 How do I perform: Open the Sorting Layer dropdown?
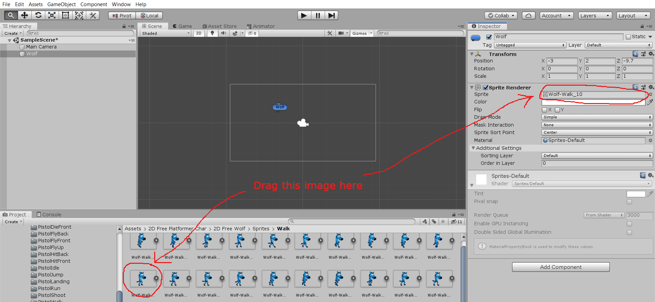point(597,156)
